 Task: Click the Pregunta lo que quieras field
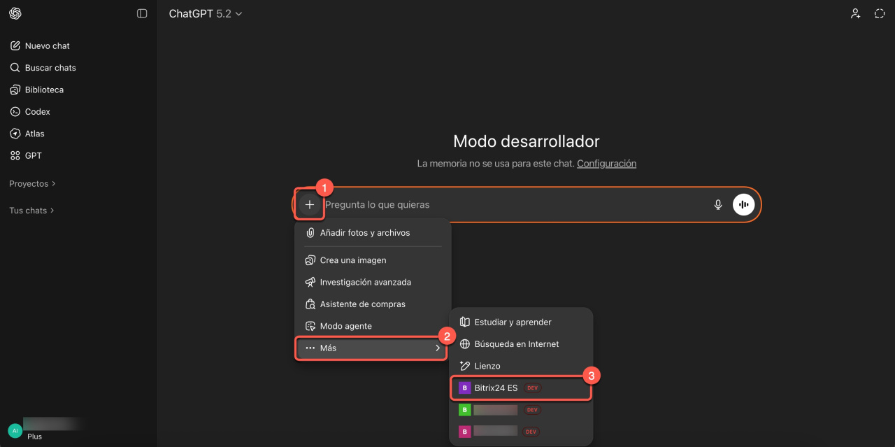514,205
